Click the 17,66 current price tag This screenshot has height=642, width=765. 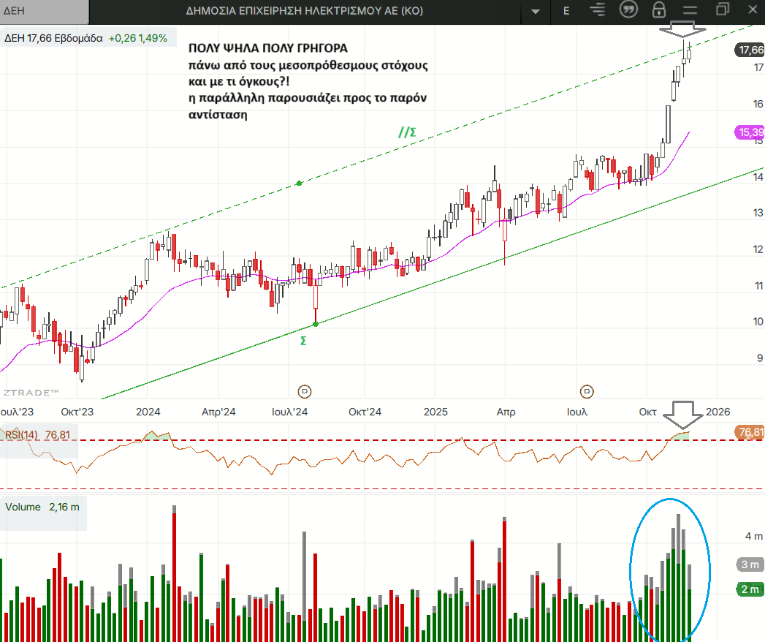click(x=750, y=50)
